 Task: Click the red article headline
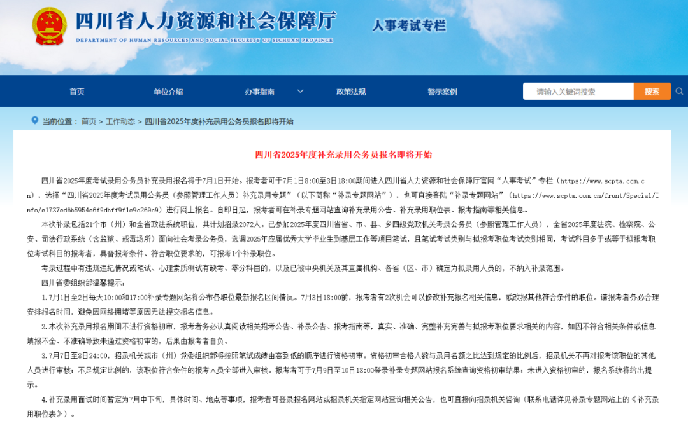[343, 155]
